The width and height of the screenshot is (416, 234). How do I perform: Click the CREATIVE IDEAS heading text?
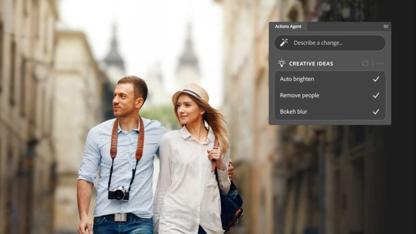click(x=311, y=63)
